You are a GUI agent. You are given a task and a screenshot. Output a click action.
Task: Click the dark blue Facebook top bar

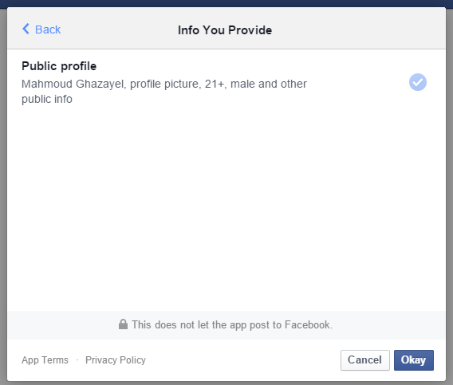(x=226, y=3)
